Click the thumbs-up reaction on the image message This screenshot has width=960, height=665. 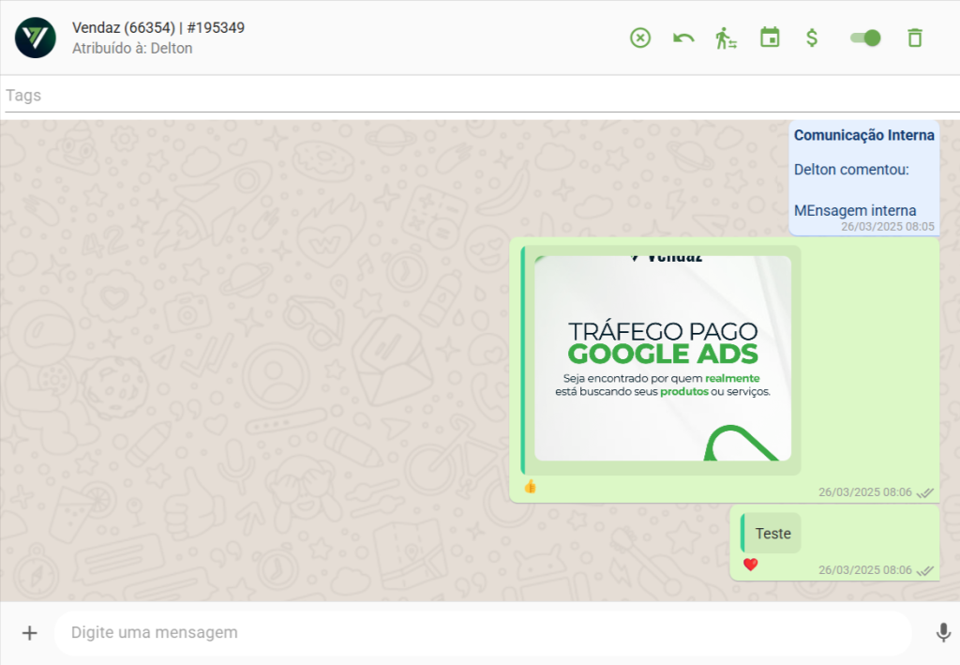point(531,487)
